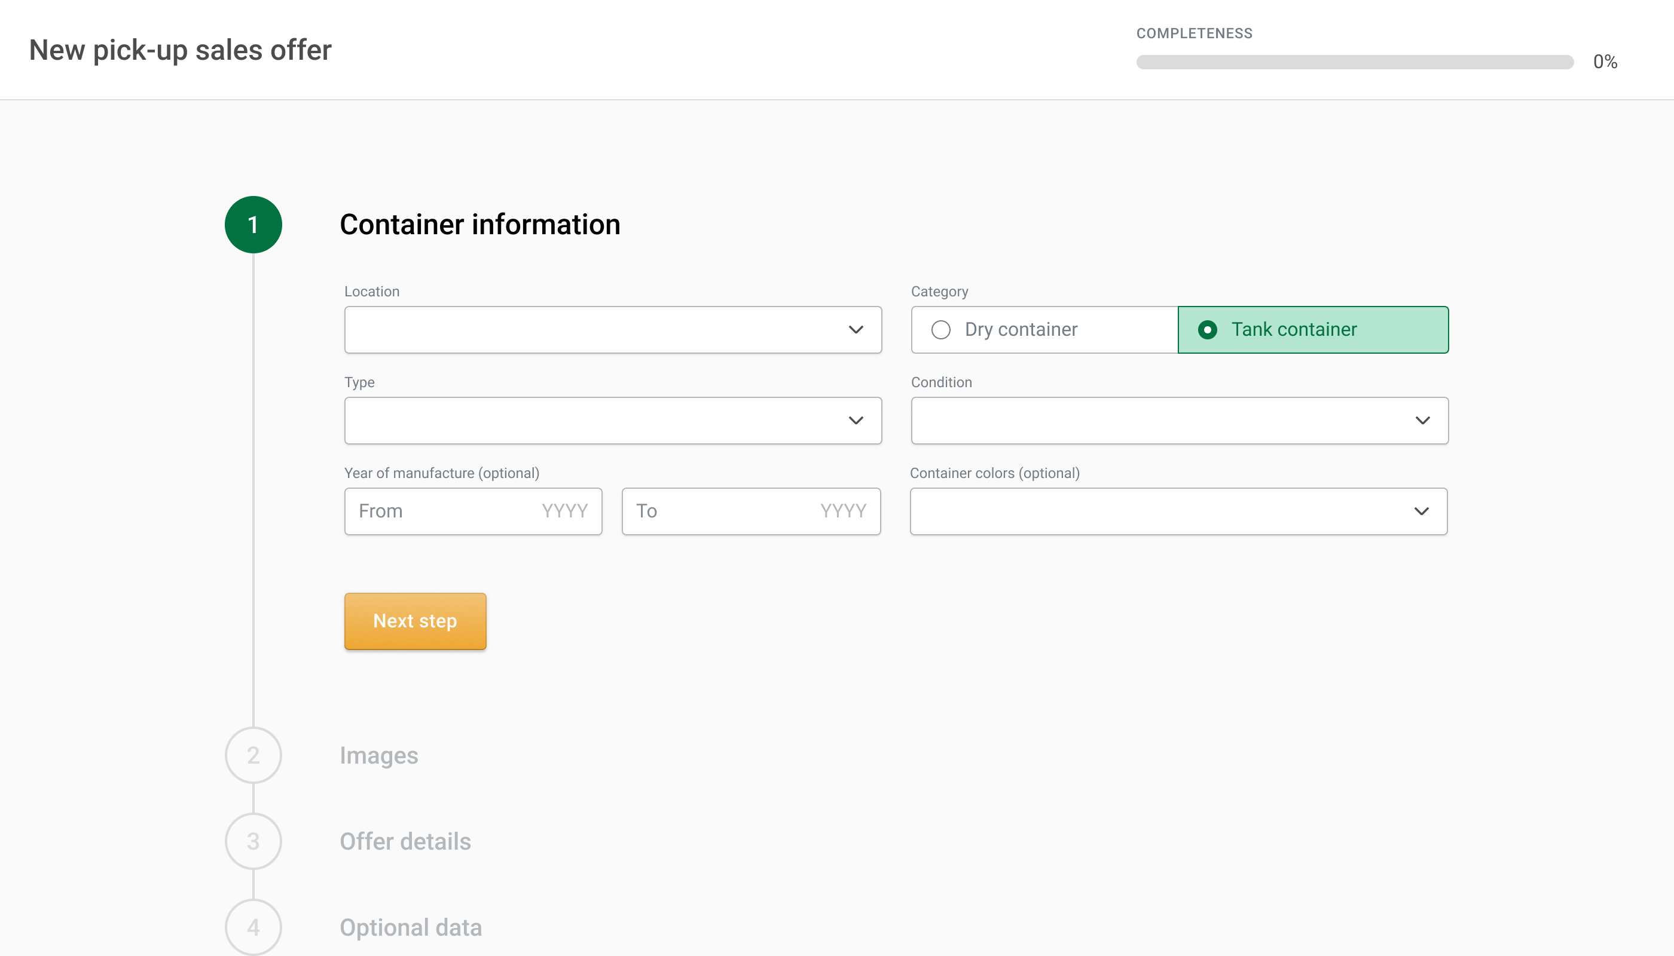Screen dimensions: 1674x956
Task: Click the completeness progress bar
Action: coord(1355,62)
